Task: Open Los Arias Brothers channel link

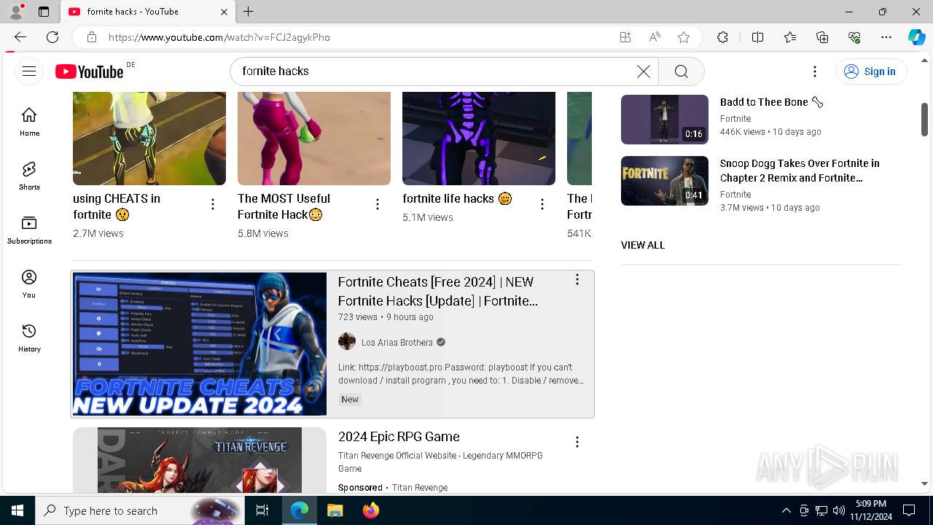Action: (x=397, y=342)
